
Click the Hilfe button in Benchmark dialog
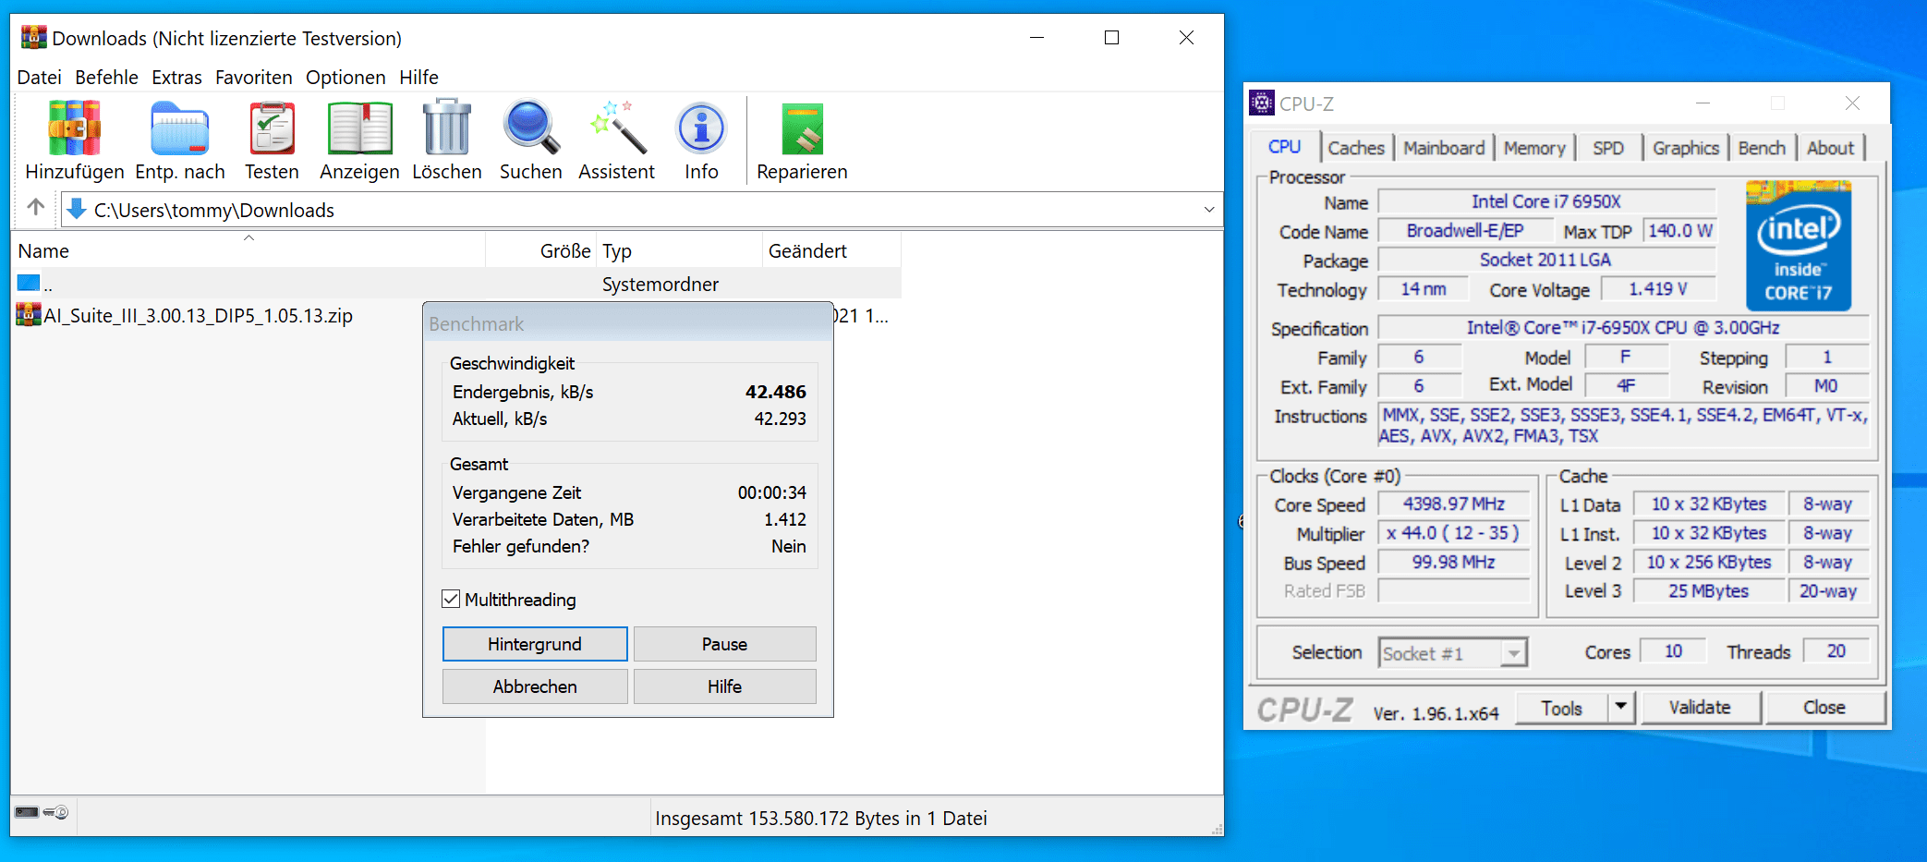coord(724,686)
